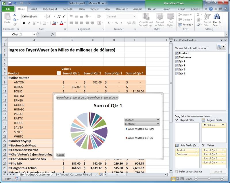Open Find & Select binoculars icon

tap(217, 17)
